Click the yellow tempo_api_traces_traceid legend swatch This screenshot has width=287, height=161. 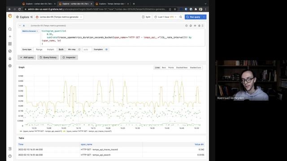pyautogui.click(x=64, y=131)
